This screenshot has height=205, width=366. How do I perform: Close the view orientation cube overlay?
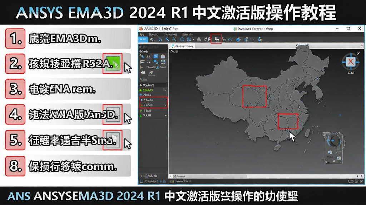[x=358, y=53]
